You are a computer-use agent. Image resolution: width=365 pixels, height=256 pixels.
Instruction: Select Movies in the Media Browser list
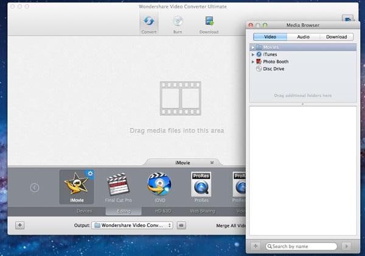point(303,48)
